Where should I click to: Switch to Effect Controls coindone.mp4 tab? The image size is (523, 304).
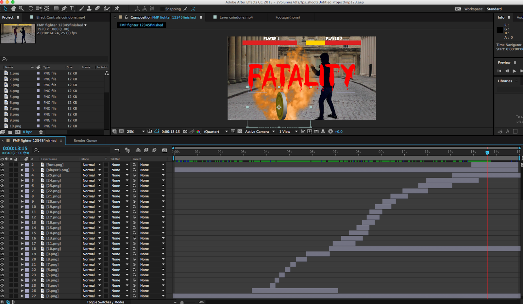click(x=60, y=17)
